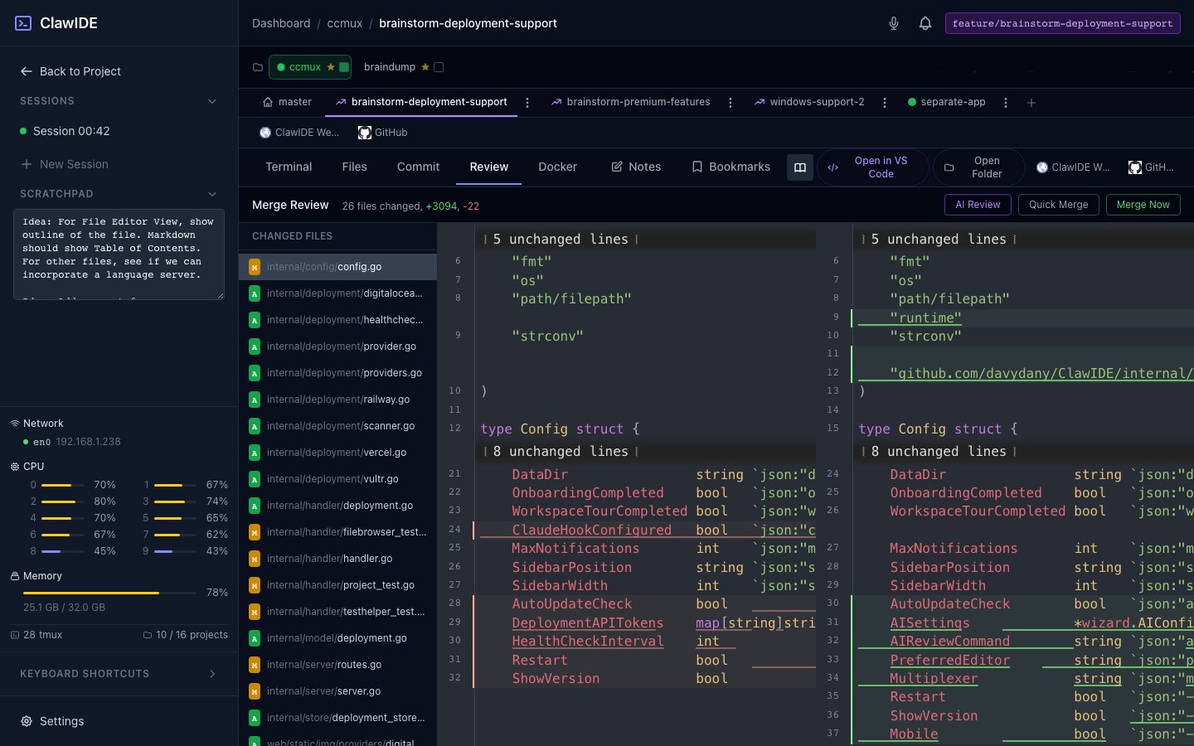This screenshot has height=746, width=1194.
Task: Open Settings in sidebar
Action: [52, 721]
